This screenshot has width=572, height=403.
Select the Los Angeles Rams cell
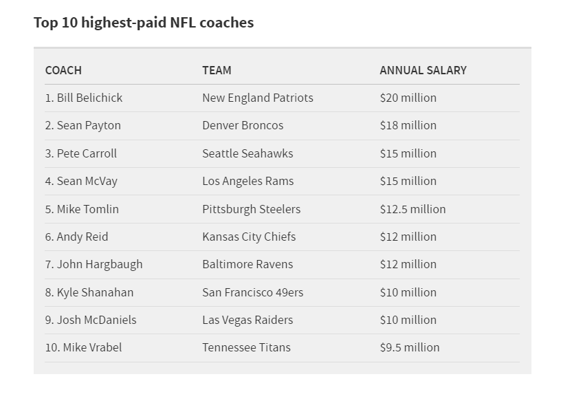248,181
